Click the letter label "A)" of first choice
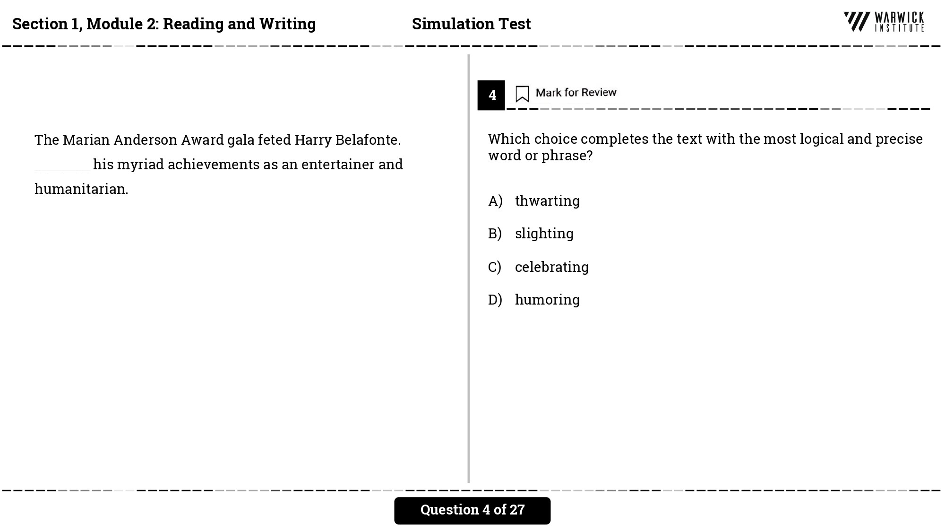Viewport: 945px width, 532px height. click(495, 201)
